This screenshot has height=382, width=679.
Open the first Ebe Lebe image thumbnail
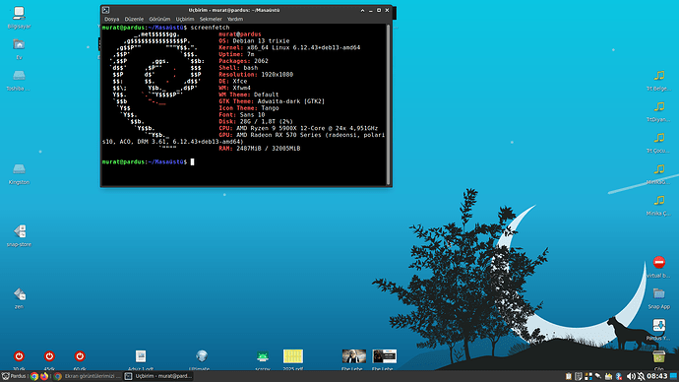point(354,356)
